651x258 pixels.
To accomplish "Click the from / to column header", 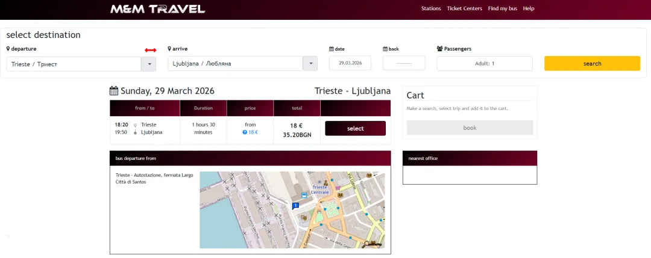I will point(145,108).
